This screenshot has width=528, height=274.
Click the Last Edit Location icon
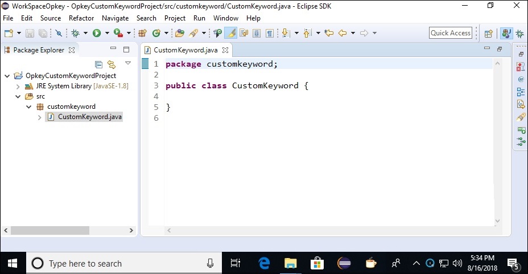(x=329, y=33)
